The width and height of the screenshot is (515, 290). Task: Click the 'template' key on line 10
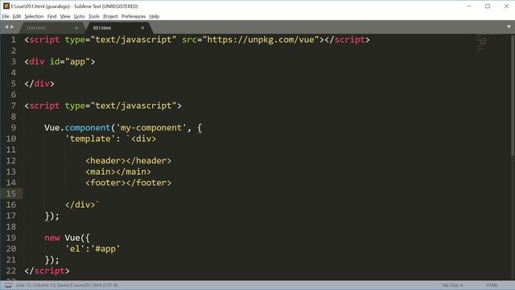coord(90,139)
